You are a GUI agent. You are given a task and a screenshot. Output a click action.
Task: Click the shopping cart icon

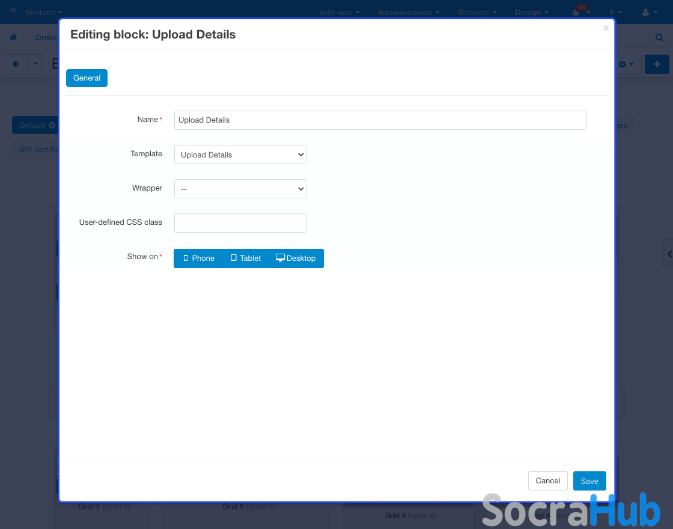(13, 11)
